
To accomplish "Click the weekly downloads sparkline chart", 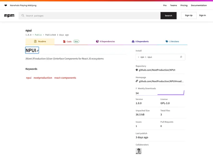I will coord(171,93).
